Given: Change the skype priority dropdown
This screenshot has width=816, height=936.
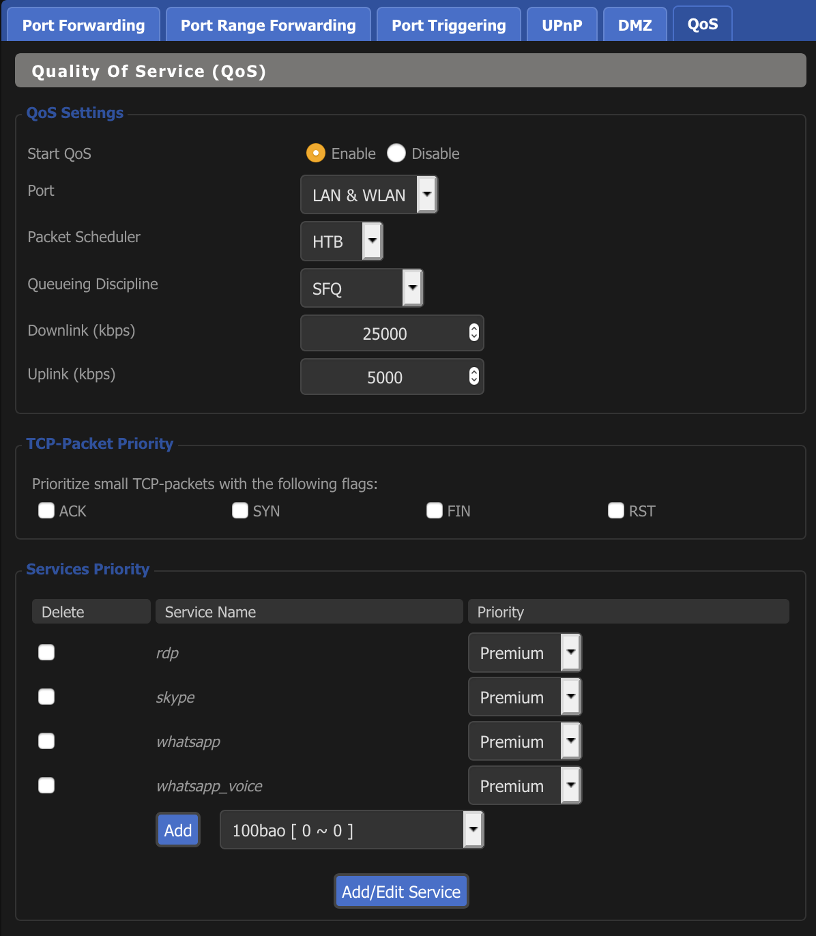Looking at the screenshot, I should click(x=524, y=697).
